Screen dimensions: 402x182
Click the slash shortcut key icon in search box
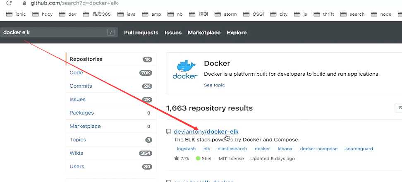click(x=111, y=32)
